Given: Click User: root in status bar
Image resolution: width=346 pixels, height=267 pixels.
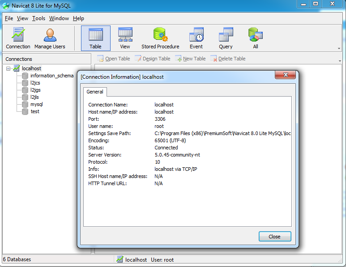Looking at the screenshot, I should [162, 260].
